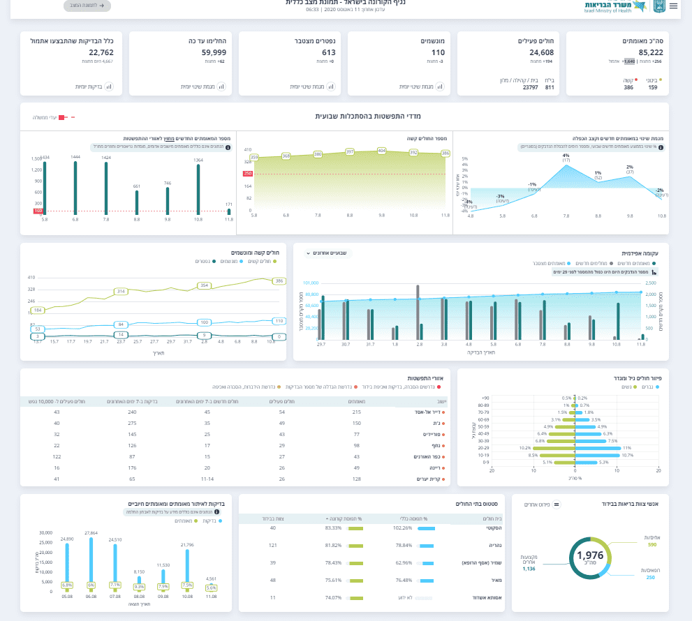692x621 pixels.
Task: Select כפר האורנים row in hotspots table
Action: pos(235,457)
